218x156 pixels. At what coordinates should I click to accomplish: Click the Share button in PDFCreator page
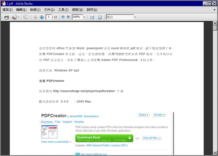144,115
